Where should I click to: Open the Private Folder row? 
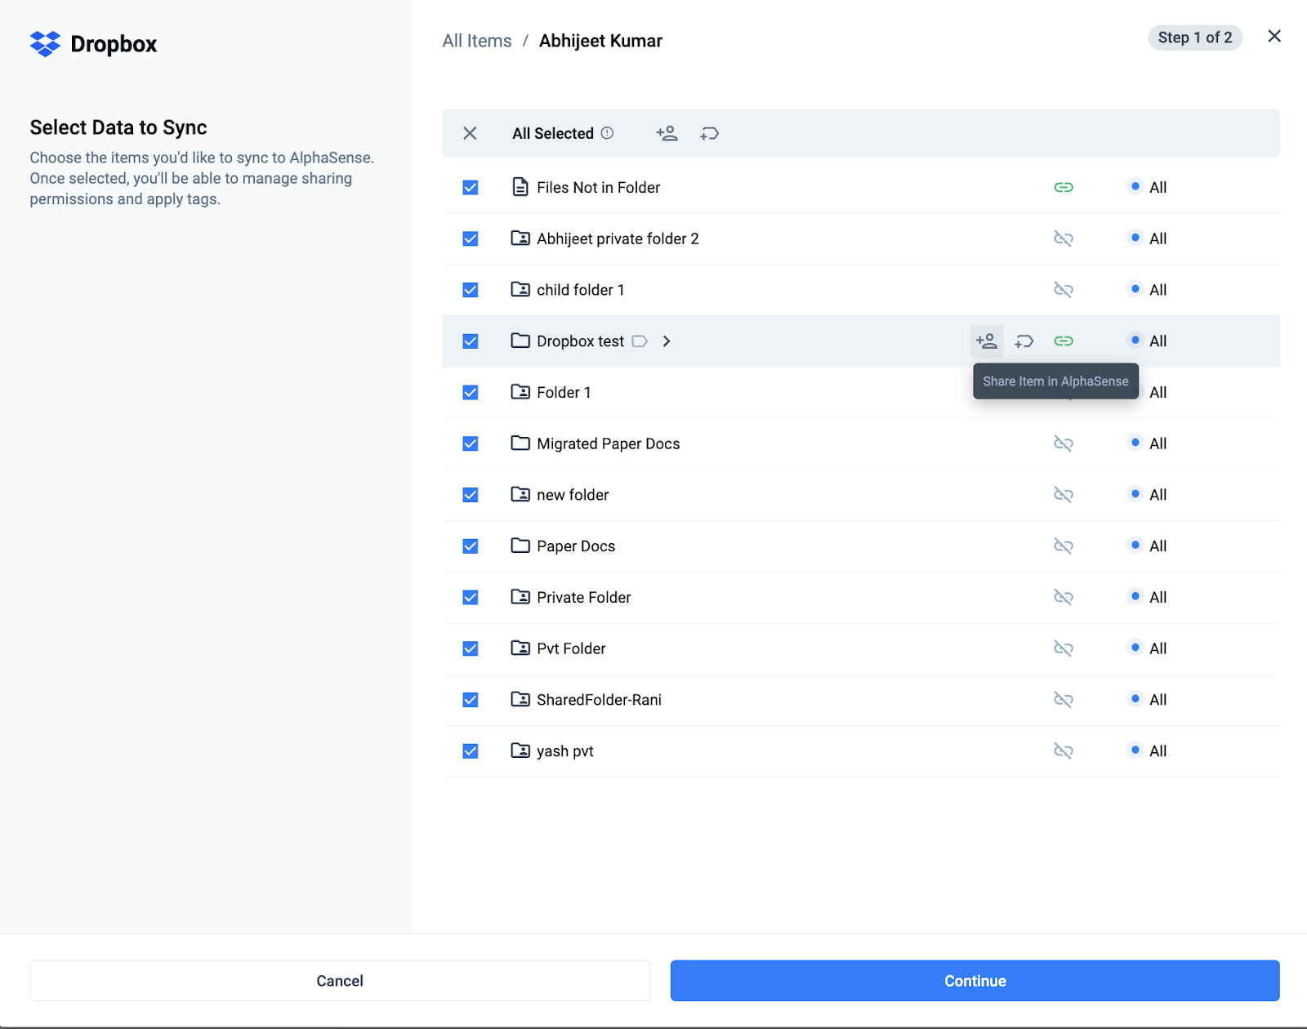583,598
